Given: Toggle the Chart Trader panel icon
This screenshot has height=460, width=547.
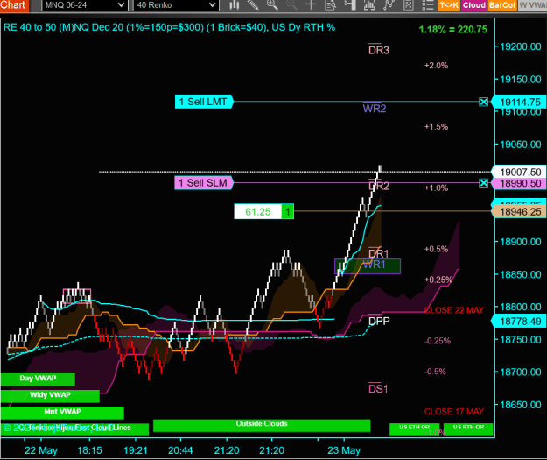Looking at the screenshot, I should point(350,5).
